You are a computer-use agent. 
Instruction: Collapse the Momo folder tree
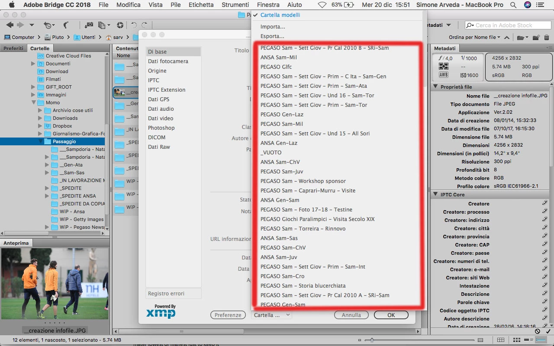click(34, 103)
